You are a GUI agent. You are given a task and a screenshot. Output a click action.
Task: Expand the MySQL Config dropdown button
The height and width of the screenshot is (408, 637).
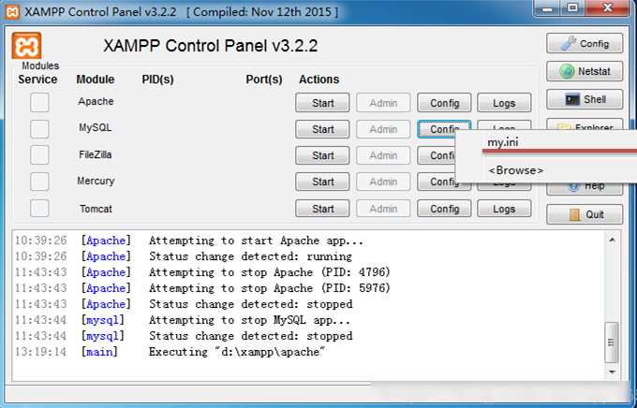[x=444, y=129]
